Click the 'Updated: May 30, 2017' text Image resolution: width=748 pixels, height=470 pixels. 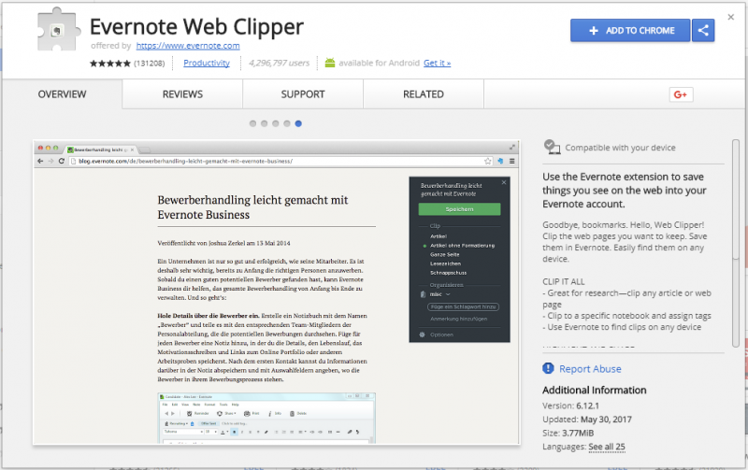click(x=587, y=420)
